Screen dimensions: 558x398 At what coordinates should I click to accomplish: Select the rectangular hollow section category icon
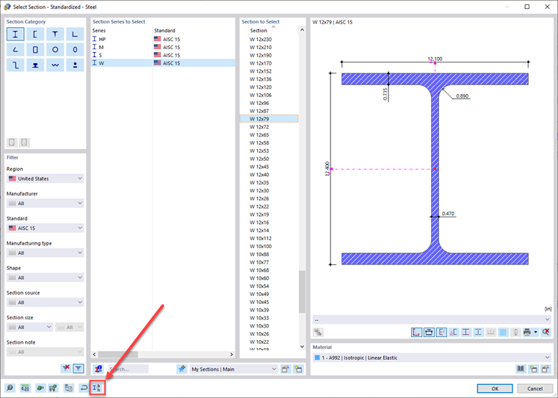[x=35, y=49]
